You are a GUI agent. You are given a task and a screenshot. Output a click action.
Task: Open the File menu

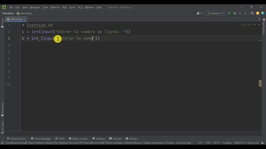click(x=11, y=7)
